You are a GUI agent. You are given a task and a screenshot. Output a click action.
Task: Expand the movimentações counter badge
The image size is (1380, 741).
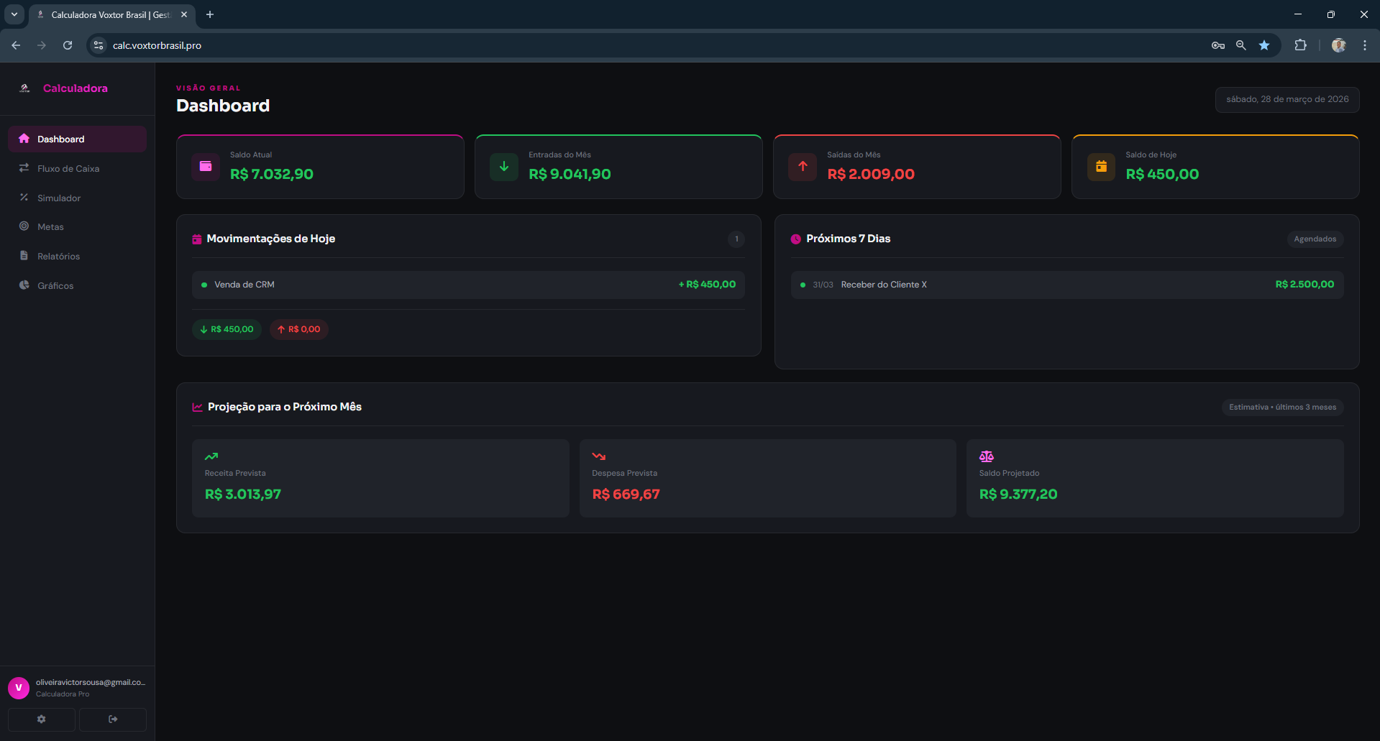click(x=736, y=239)
